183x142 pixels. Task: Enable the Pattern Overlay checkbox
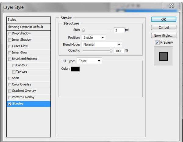click(10, 97)
